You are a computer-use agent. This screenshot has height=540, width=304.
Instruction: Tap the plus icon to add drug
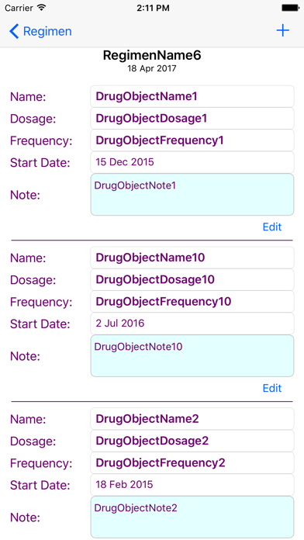click(282, 31)
